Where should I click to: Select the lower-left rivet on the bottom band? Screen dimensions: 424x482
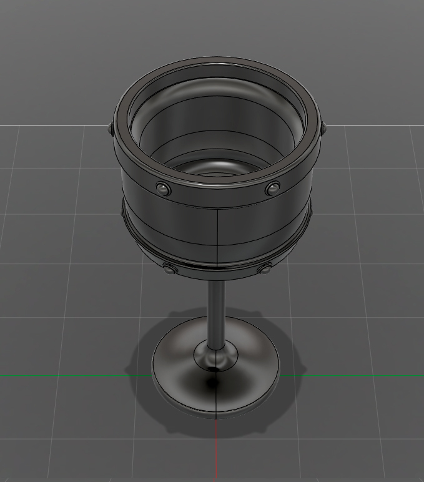click(169, 269)
